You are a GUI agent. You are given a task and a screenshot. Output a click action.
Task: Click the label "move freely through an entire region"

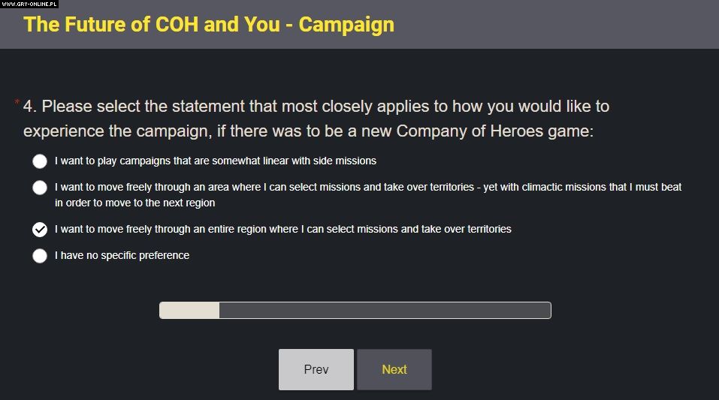tap(283, 229)
